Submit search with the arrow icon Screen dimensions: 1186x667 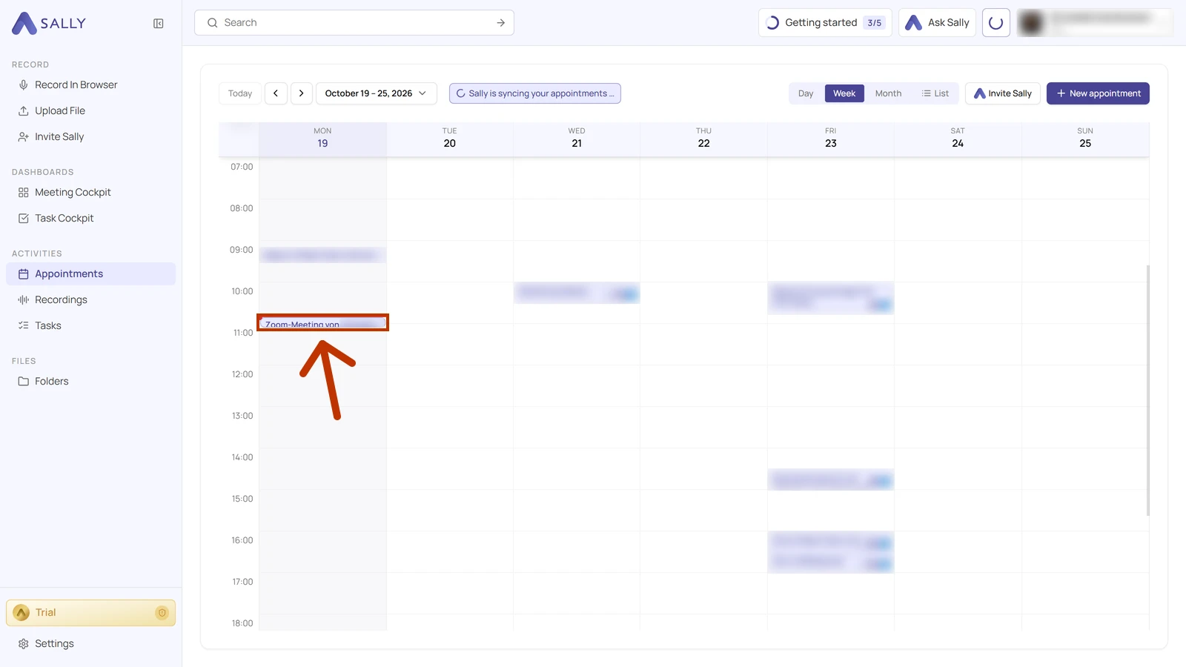501,23
